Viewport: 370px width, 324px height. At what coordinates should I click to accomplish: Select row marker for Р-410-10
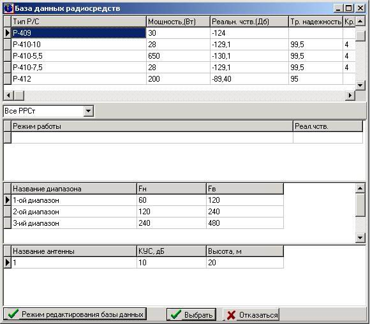pyautogui.click(x=8, y=45)
